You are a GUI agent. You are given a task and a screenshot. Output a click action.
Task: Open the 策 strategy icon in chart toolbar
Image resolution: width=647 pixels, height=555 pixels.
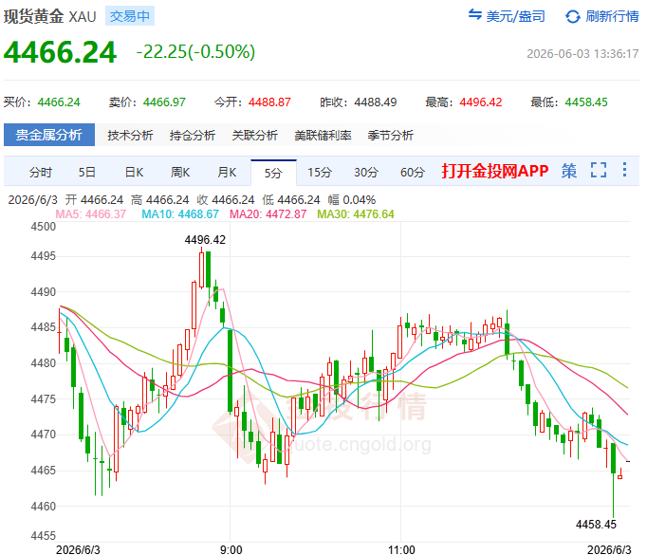tap(568, 171)
